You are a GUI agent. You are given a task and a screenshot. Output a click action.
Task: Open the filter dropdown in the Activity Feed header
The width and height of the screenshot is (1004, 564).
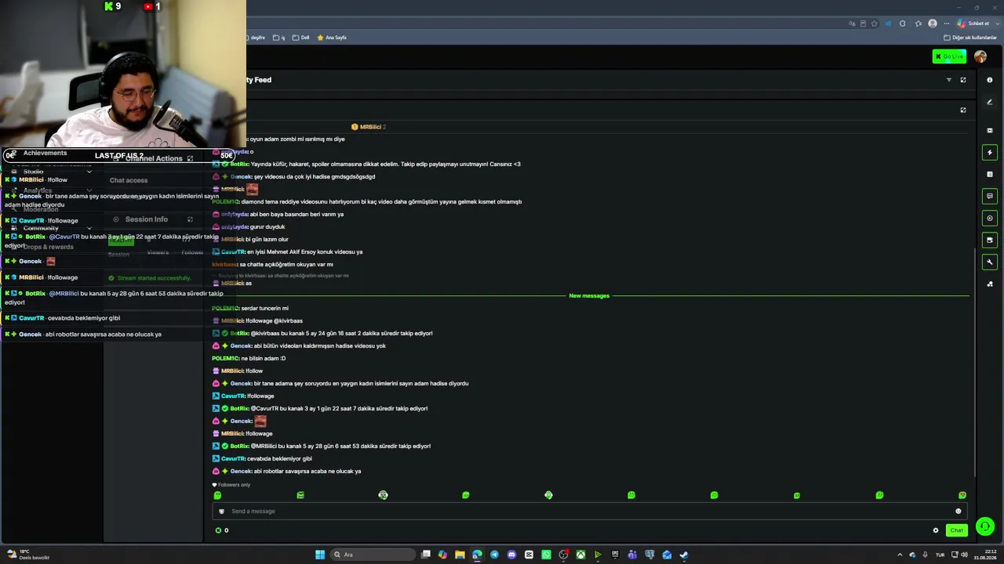(948, 80)
